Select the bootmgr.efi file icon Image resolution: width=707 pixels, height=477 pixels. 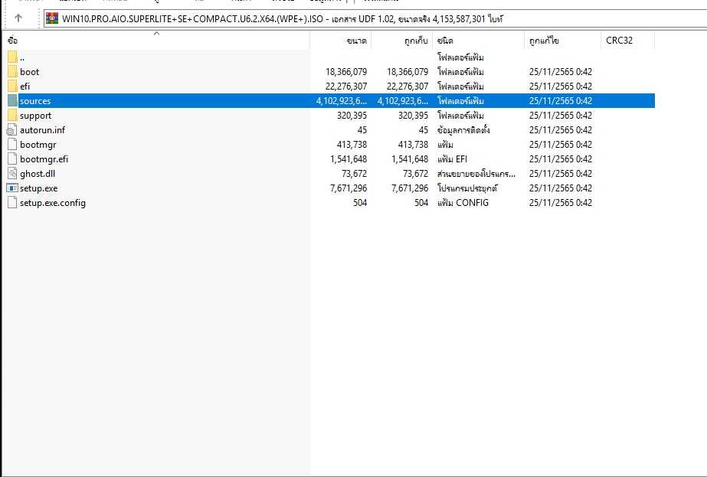click(12, 158)
